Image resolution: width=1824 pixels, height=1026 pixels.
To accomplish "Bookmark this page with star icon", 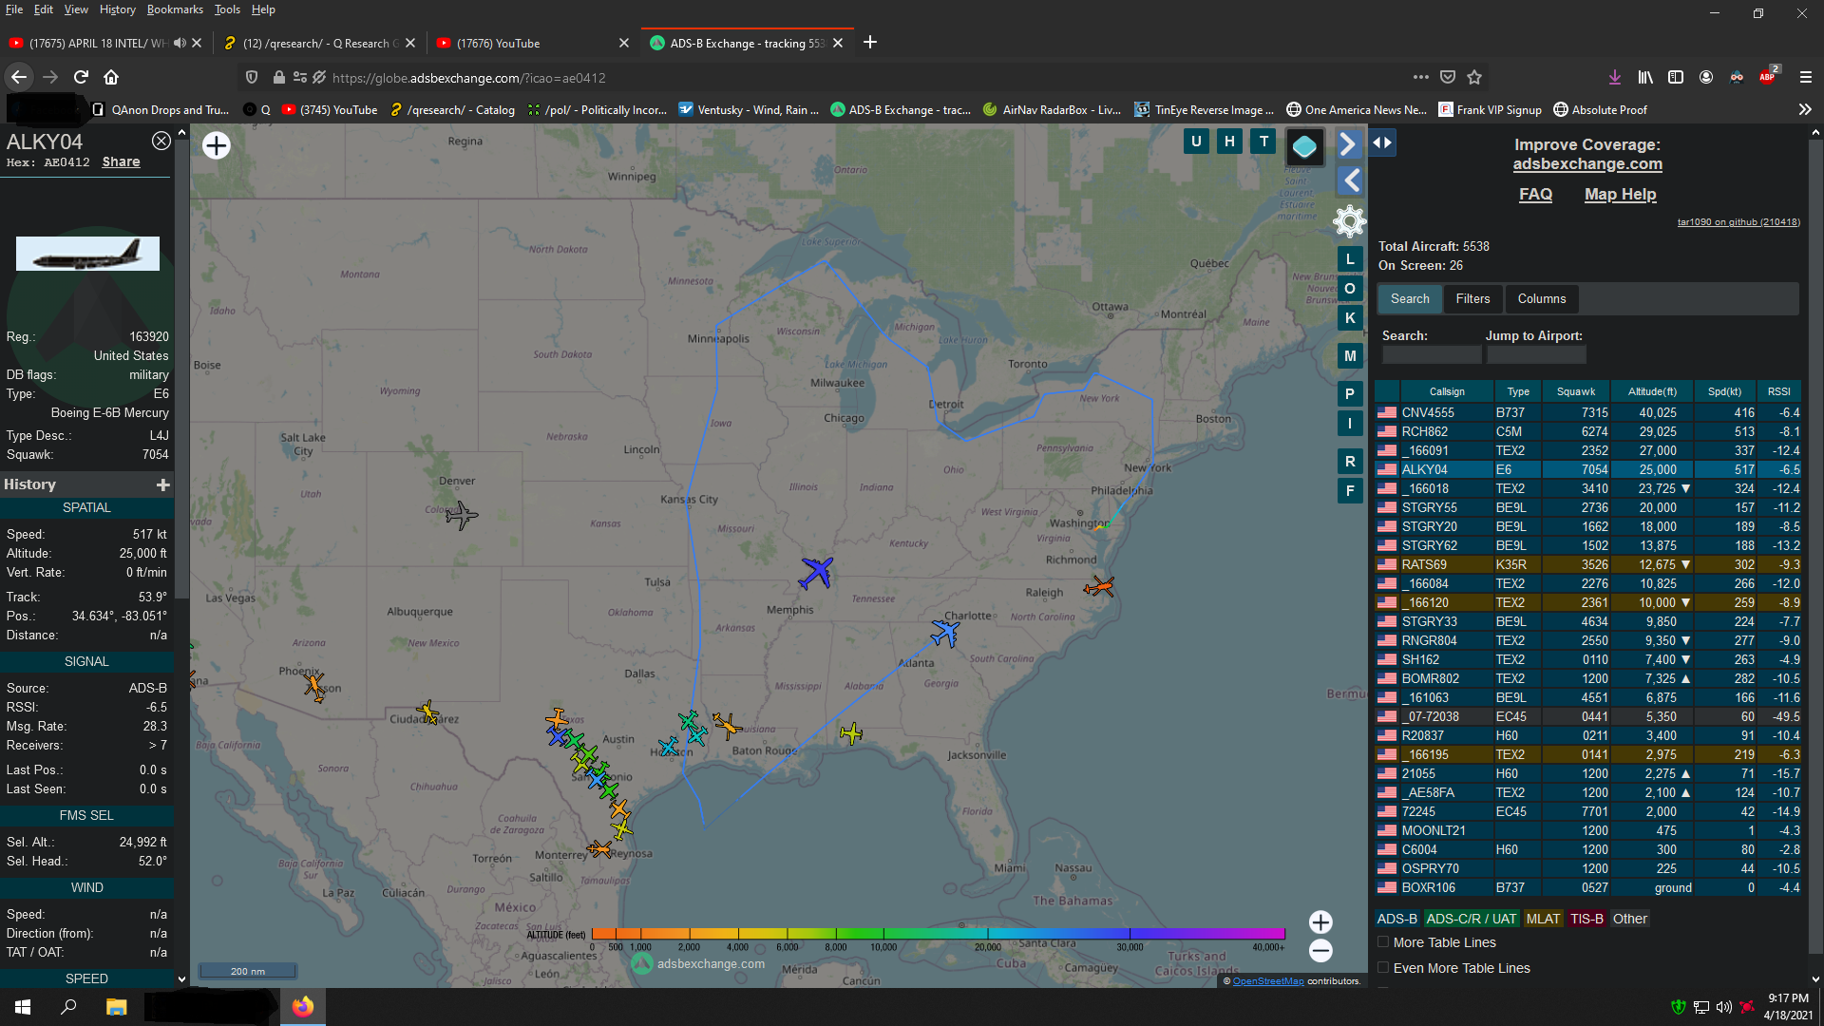I will pyautogui.click(x=1474, y=77).
